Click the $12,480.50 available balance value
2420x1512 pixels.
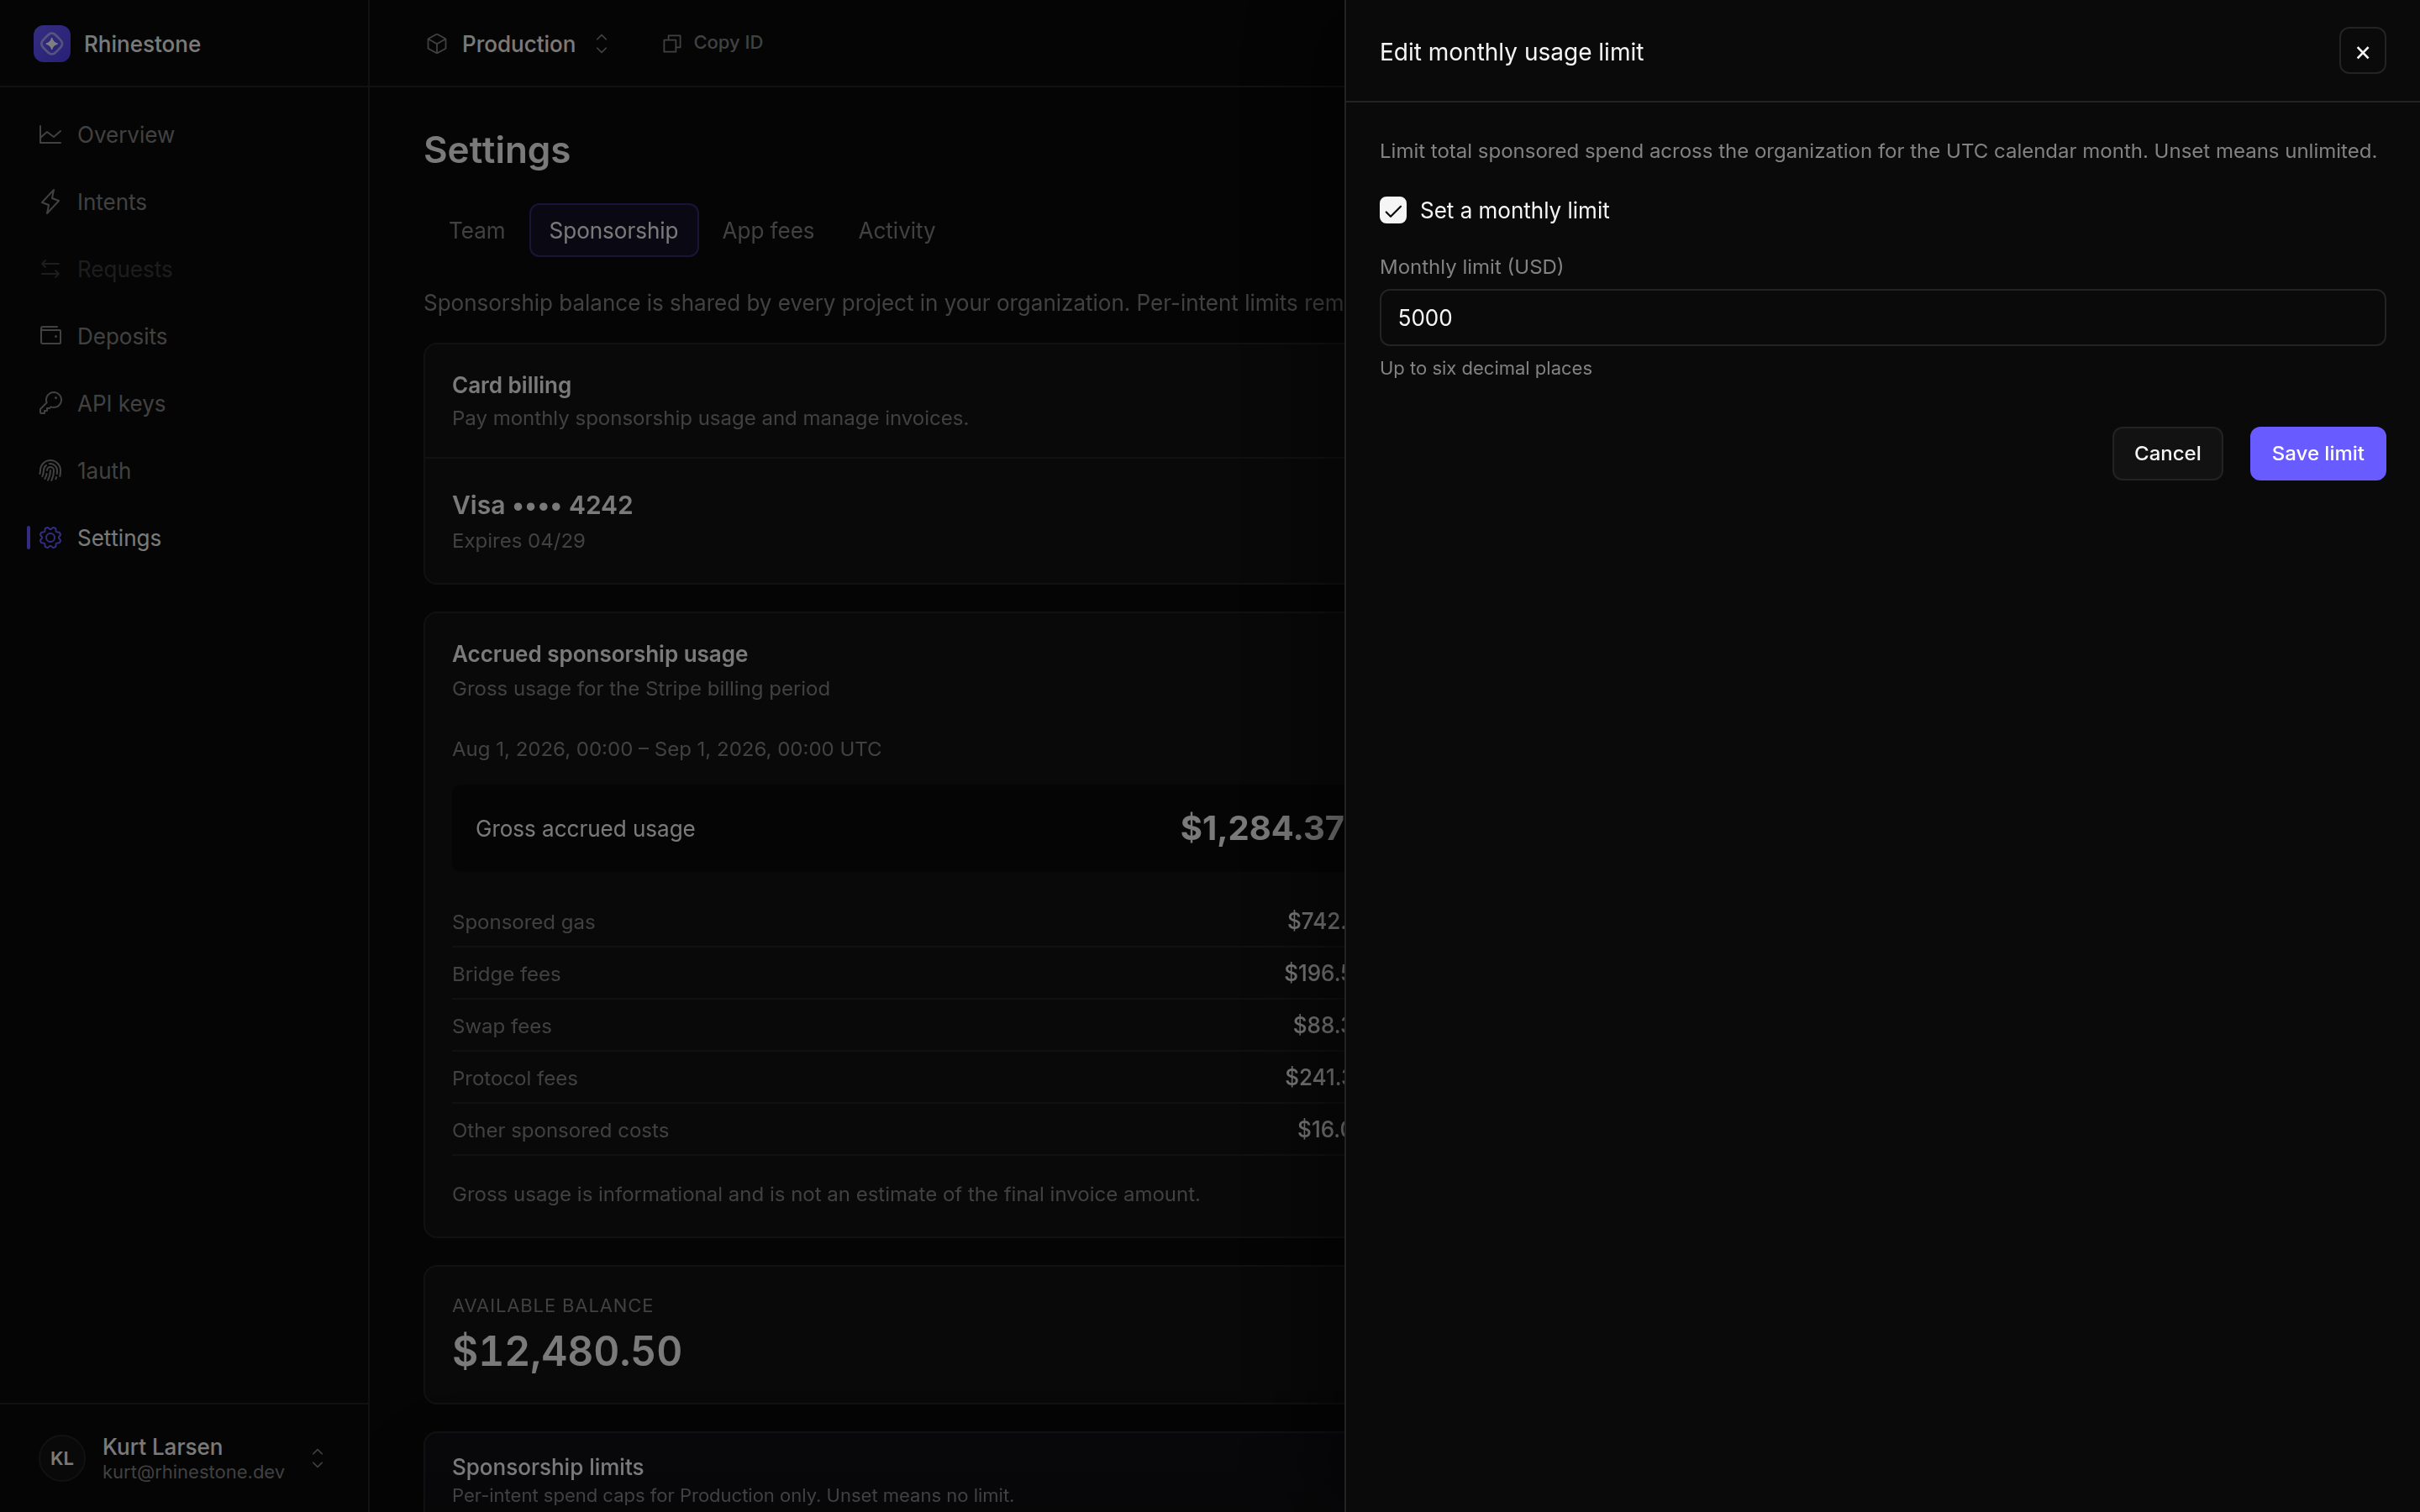point(567,1351)
